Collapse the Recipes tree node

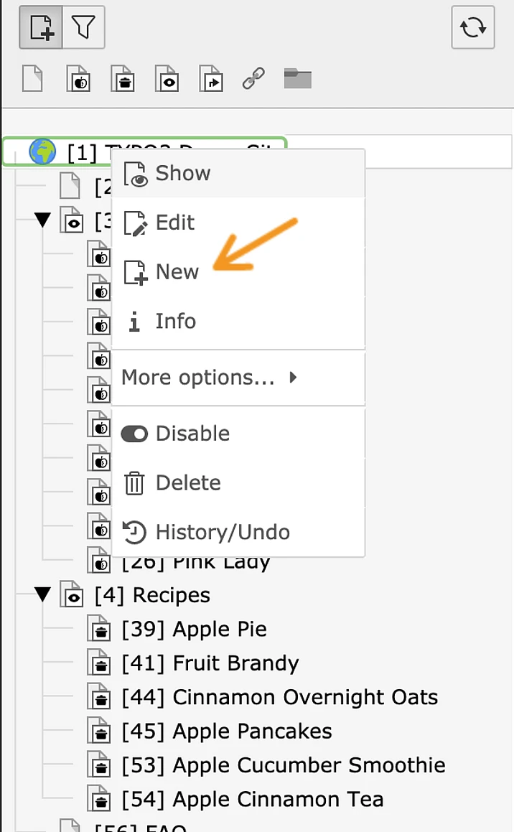click(43, 594)
